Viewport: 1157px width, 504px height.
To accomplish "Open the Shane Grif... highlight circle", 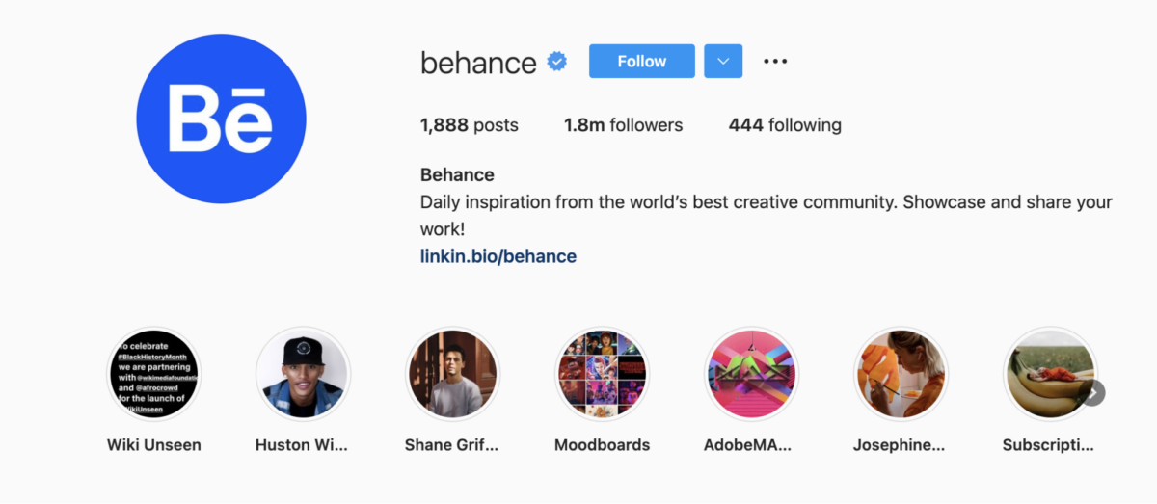I will [453, 374].
